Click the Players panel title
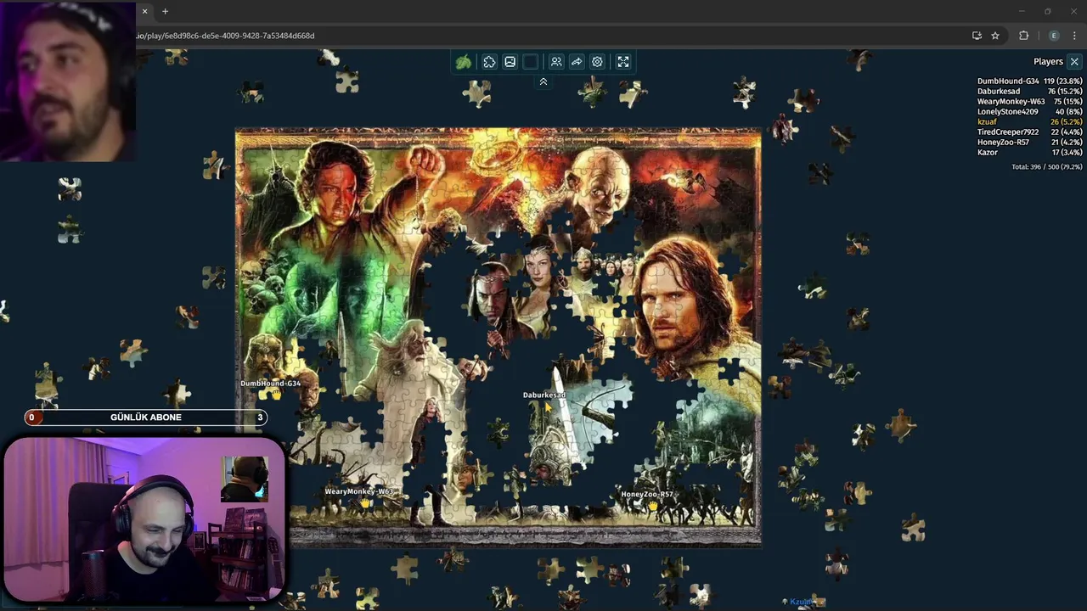This screenshot has width=1087, height=611. (x=1048, y=62)
